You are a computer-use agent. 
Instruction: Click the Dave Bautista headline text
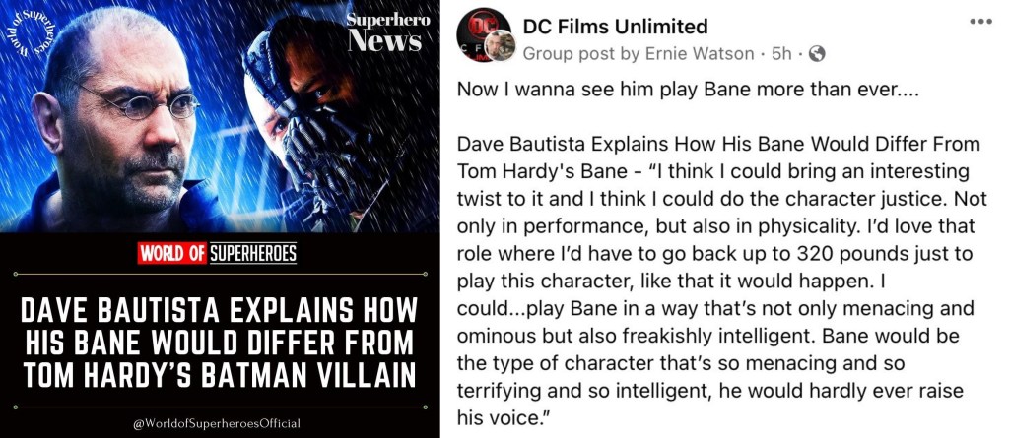tap(220, 344)
